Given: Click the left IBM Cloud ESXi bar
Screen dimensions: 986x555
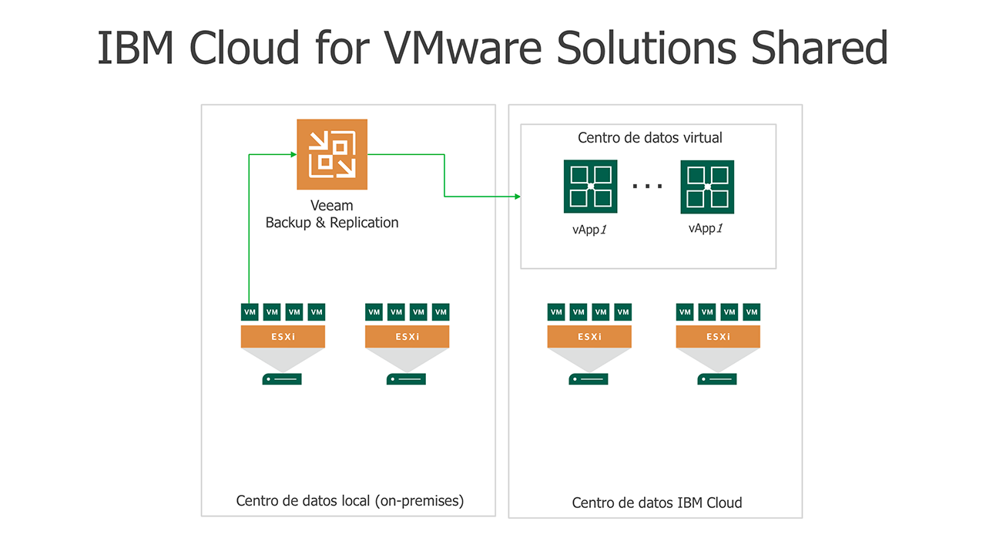Looking at the screenshot, I should click(x=589, y=337).
